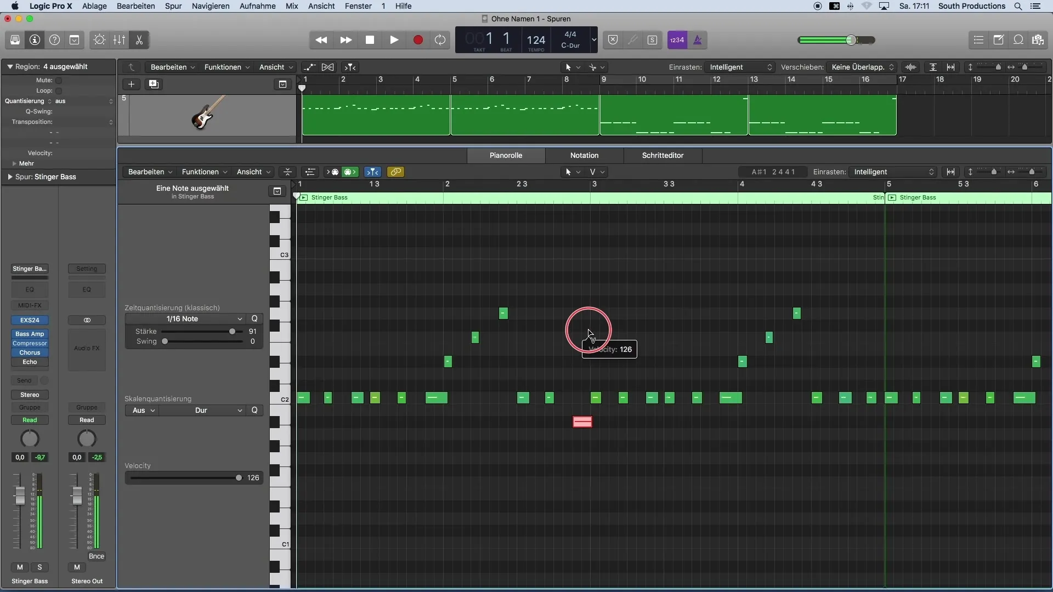
Task: Click the red Record button
Action: point(418,40)
